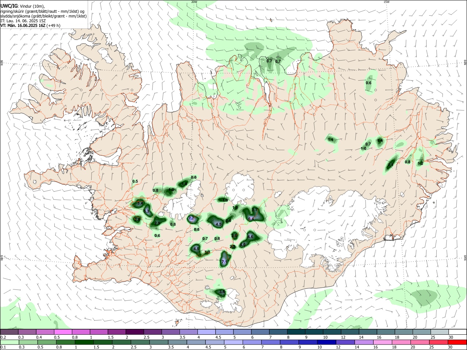Image resolution: width=467 pixels, height=350 pixels.
Task: Click the 2.2 precipitation label
Action: click(x=232, y=247)
